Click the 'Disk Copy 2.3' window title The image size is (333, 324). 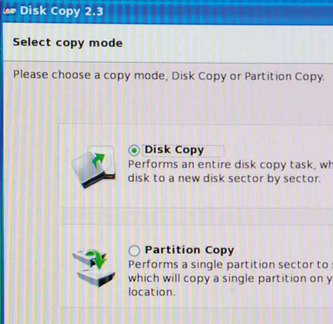[62, 11]
